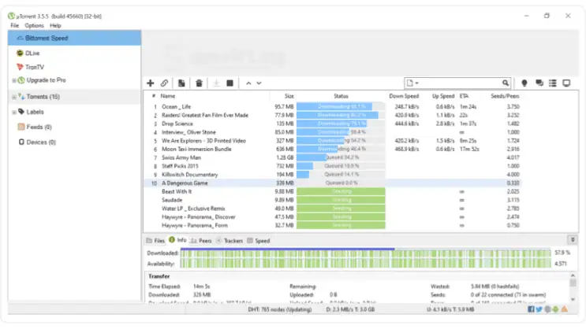Open the File menu

(14, 26)
